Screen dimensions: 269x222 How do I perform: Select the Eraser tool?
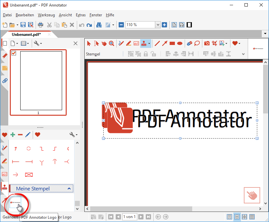(190, 43)
